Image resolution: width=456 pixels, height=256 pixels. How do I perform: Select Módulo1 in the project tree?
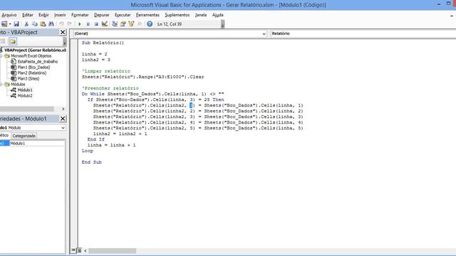click(x=25, y=90)
